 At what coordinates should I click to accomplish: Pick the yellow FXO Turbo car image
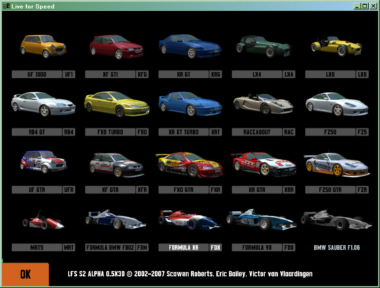point(117,104)
